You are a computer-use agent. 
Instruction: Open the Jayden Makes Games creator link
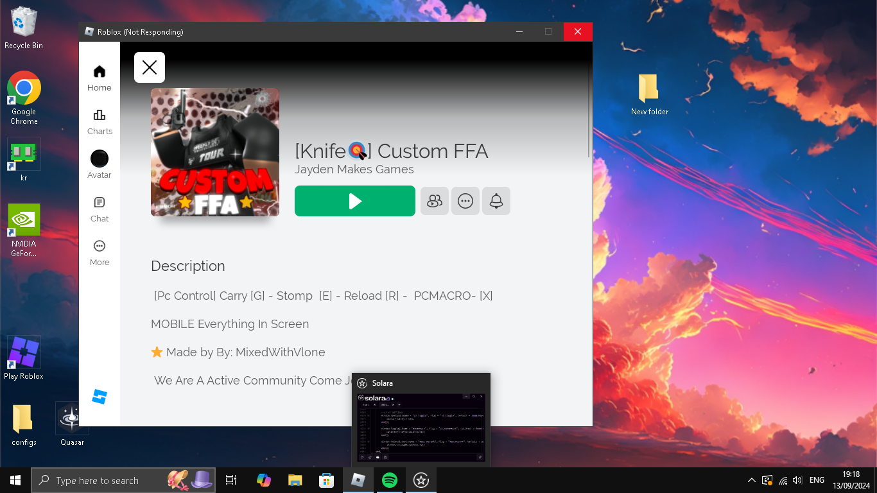click(354, 169)
